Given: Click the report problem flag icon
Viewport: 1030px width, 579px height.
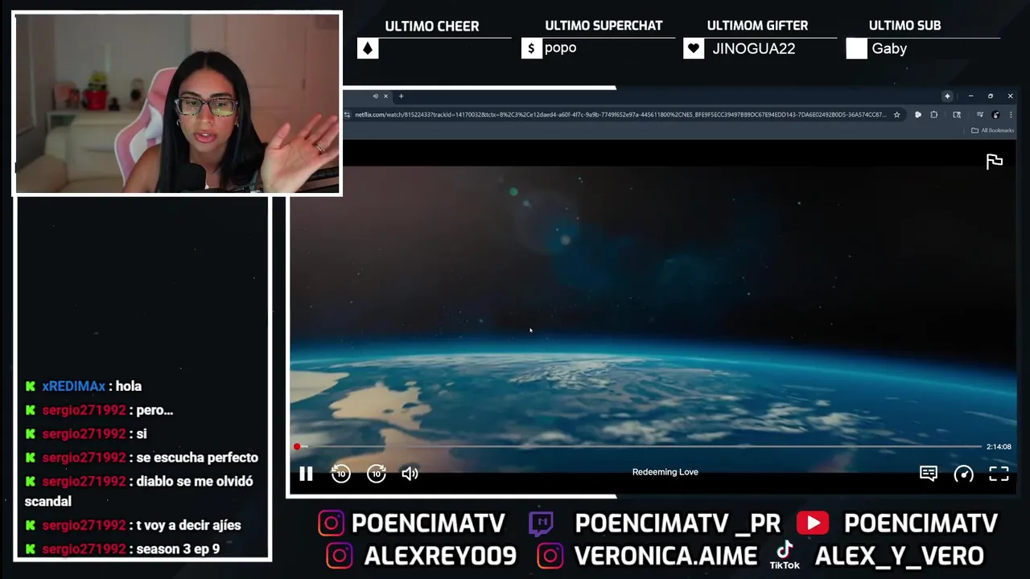Looking at the screenshot, I should click(x=995, y=162).
